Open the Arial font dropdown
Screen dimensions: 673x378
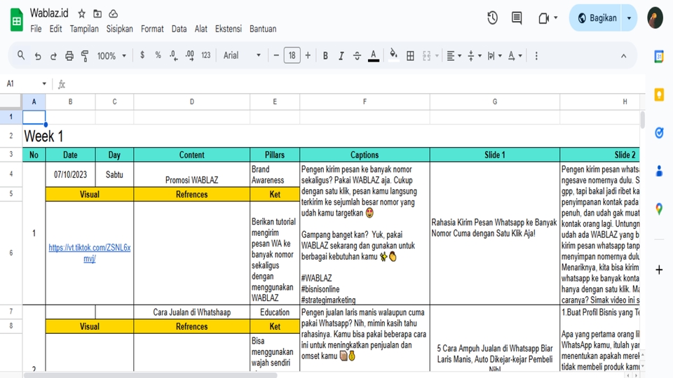(242, 55)
